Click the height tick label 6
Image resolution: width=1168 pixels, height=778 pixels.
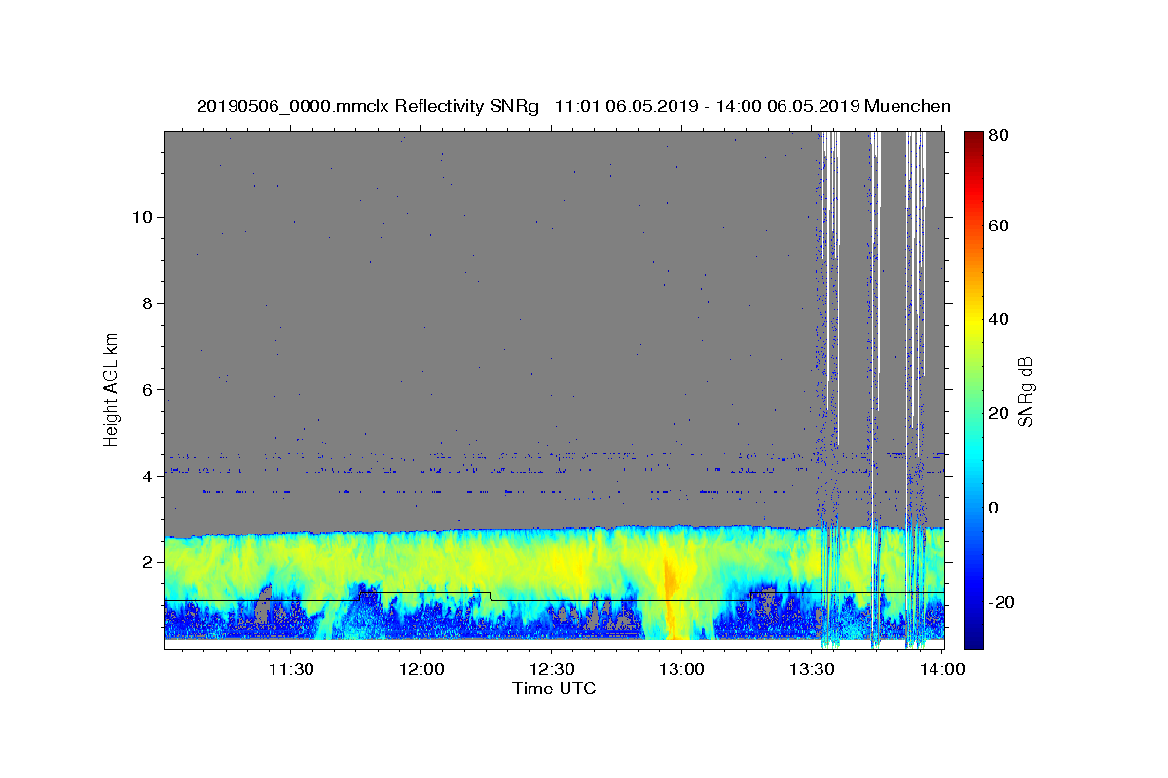pyautogui.click(x=146, y=389)
